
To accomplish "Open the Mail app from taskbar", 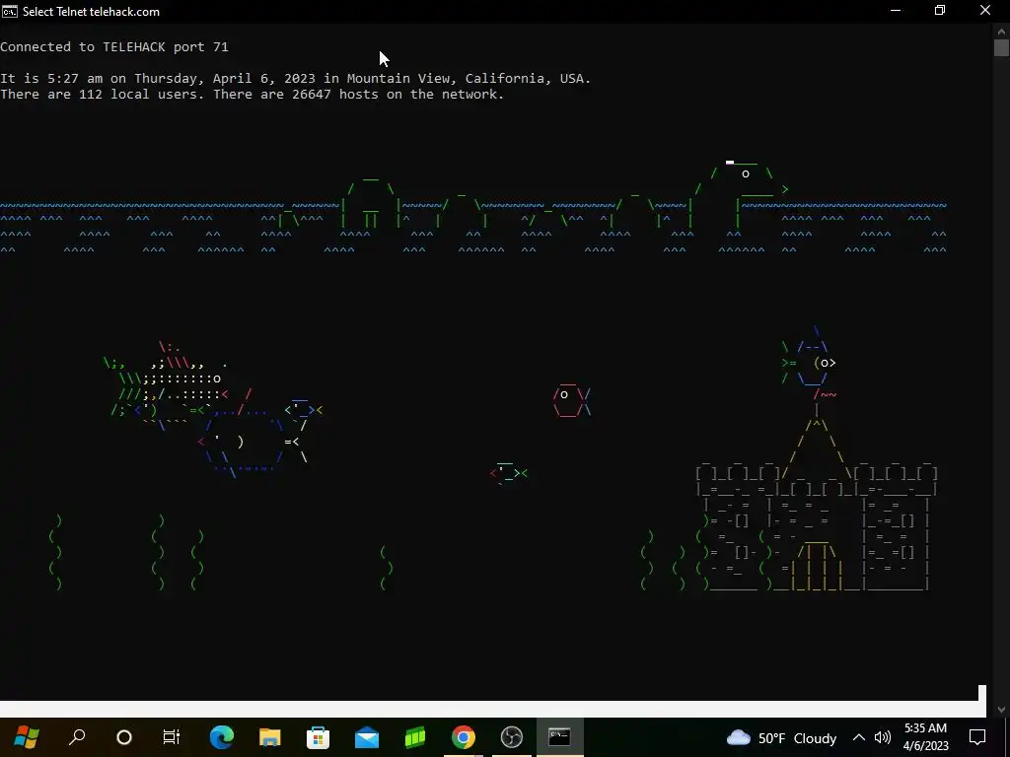I will pos(367,737).
